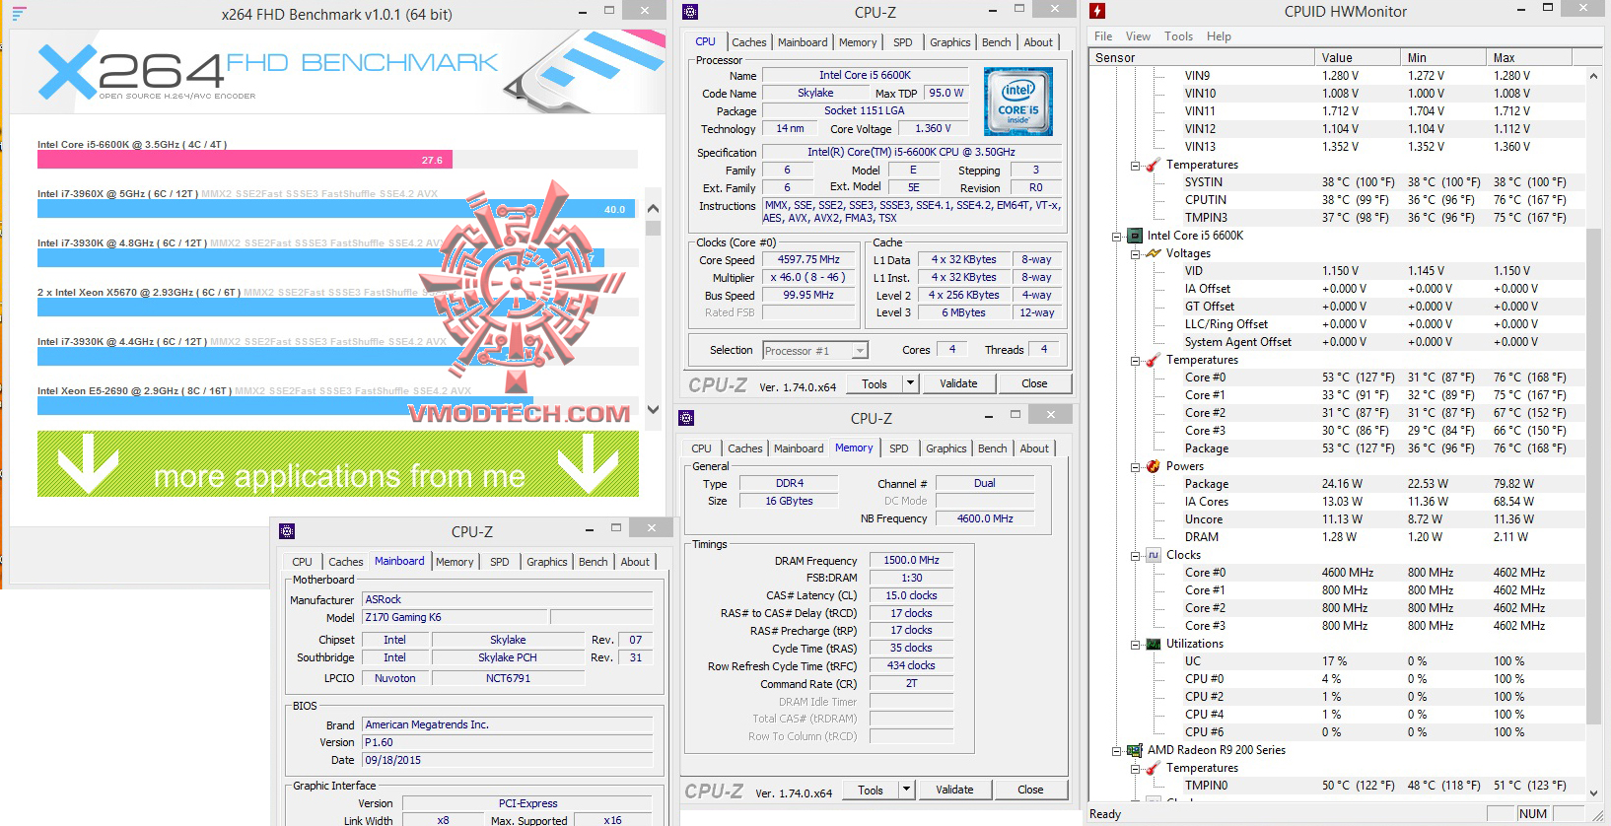Image resolution: width=1611 pixels, height=826 pixels.
Task: Open the File menu in HWMonitor
Action: 1103,36
